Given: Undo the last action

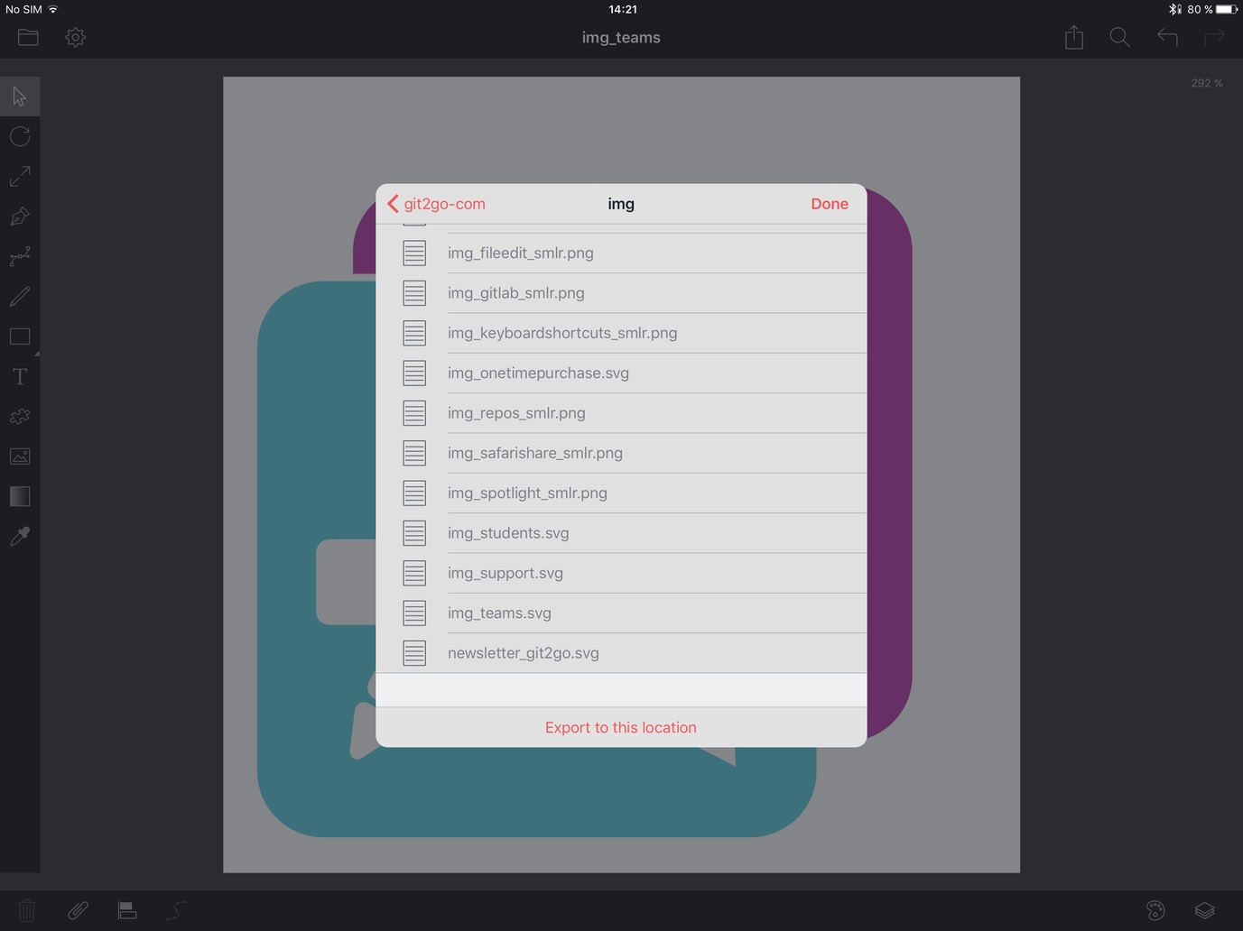Looking at the screenshot, I should pos(1166,37).
